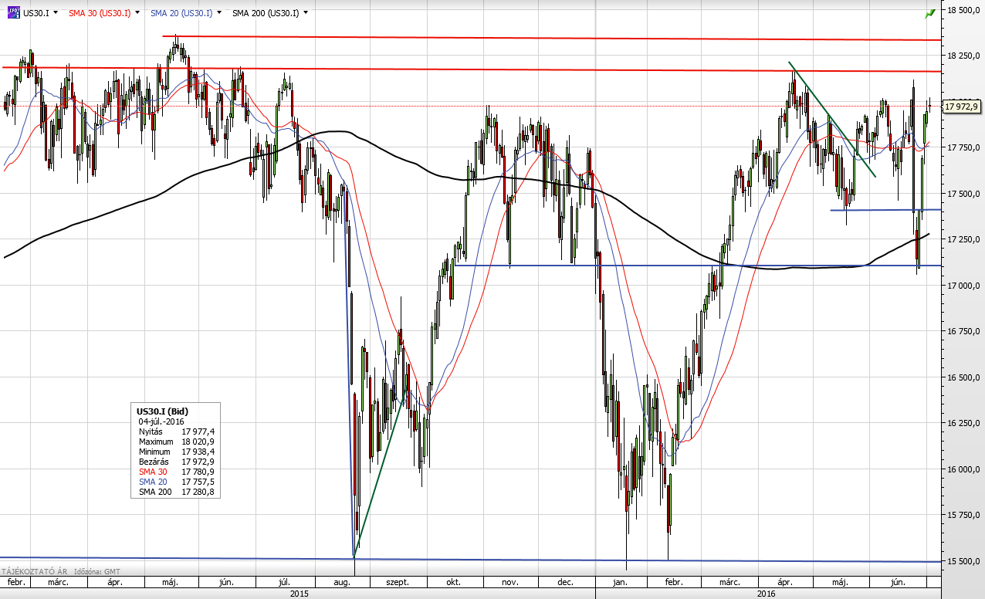The width and height of the screenshot is (985, 599).
Task: Click the US30.I (Bid) title in data box
Action: [162, 411]
